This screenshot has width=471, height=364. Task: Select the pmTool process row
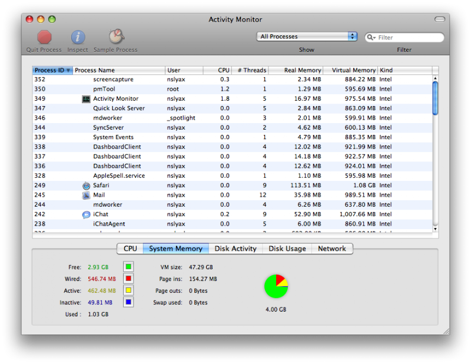(233, 89)
